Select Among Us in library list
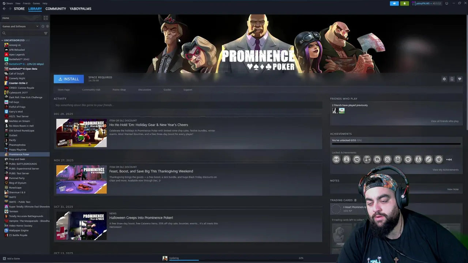The image size is (468, 263). [25, 45]
